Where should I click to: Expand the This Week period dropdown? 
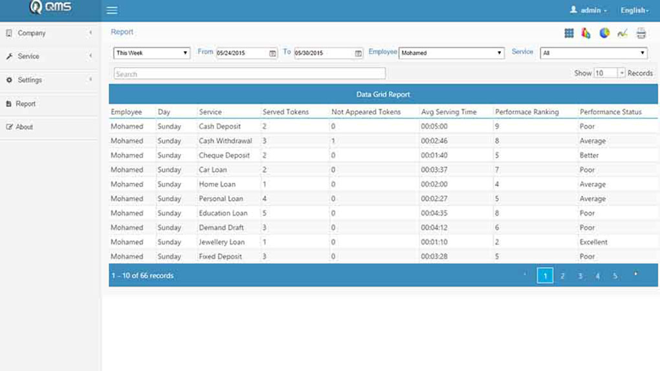click(x=151, y=53)
